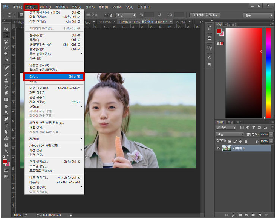Select the Blur tool

click(x=6, y=106)
